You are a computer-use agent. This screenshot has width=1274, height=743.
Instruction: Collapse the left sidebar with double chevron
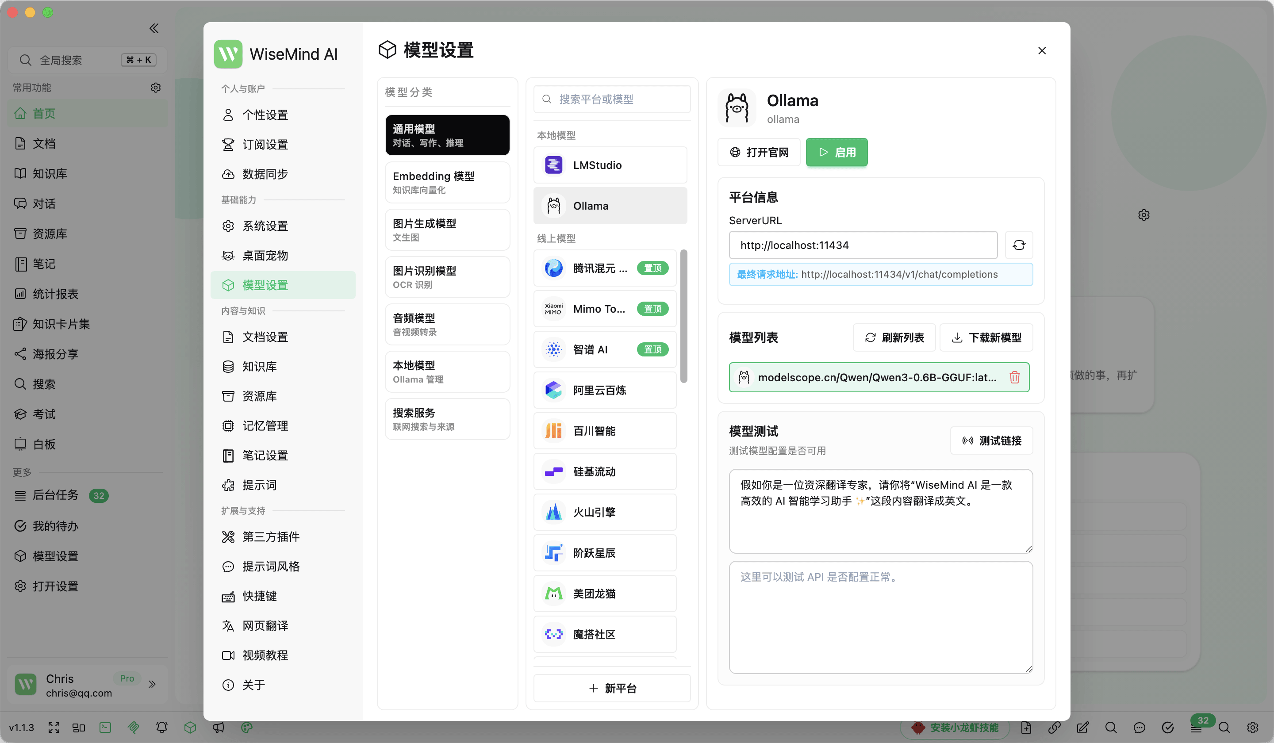pyautogui.click(x=153, y=28)
